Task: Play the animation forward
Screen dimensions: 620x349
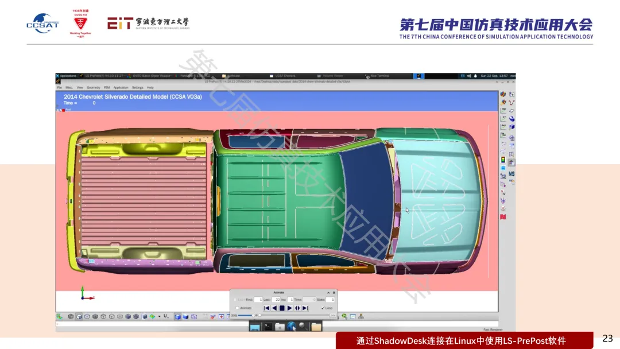Action: click(x=290, y=308)
